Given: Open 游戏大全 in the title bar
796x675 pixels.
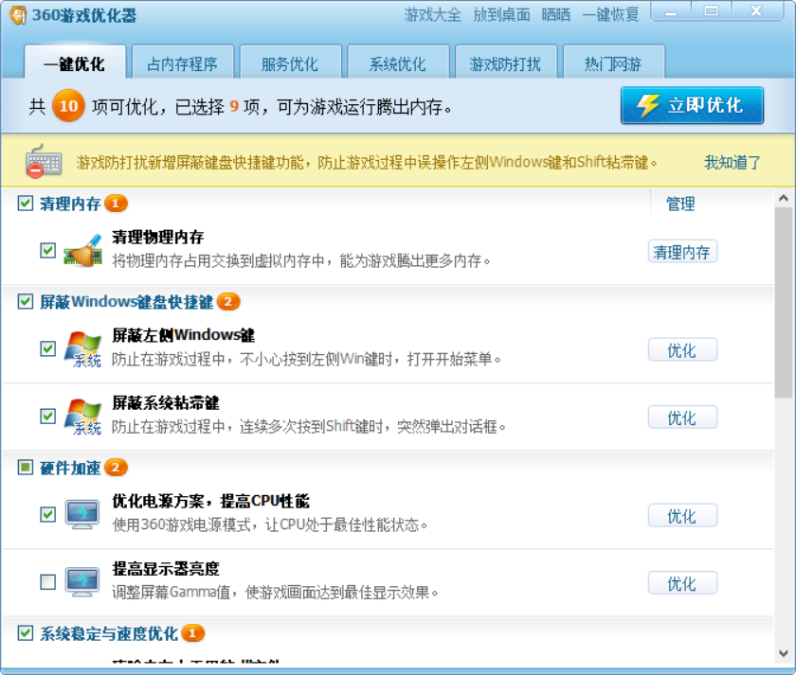Looking at the screenshot, I should [432, 14].
